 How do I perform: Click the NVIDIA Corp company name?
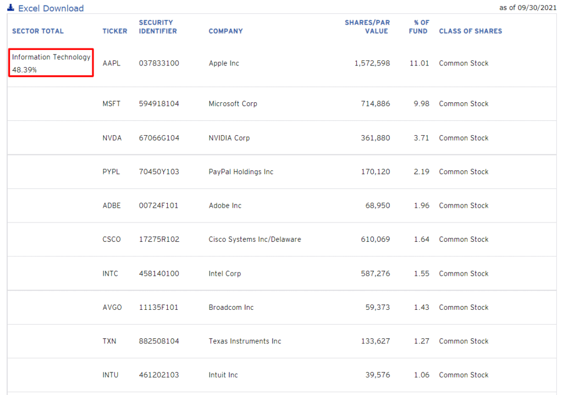pyautogui.click(x=229, y=138)
